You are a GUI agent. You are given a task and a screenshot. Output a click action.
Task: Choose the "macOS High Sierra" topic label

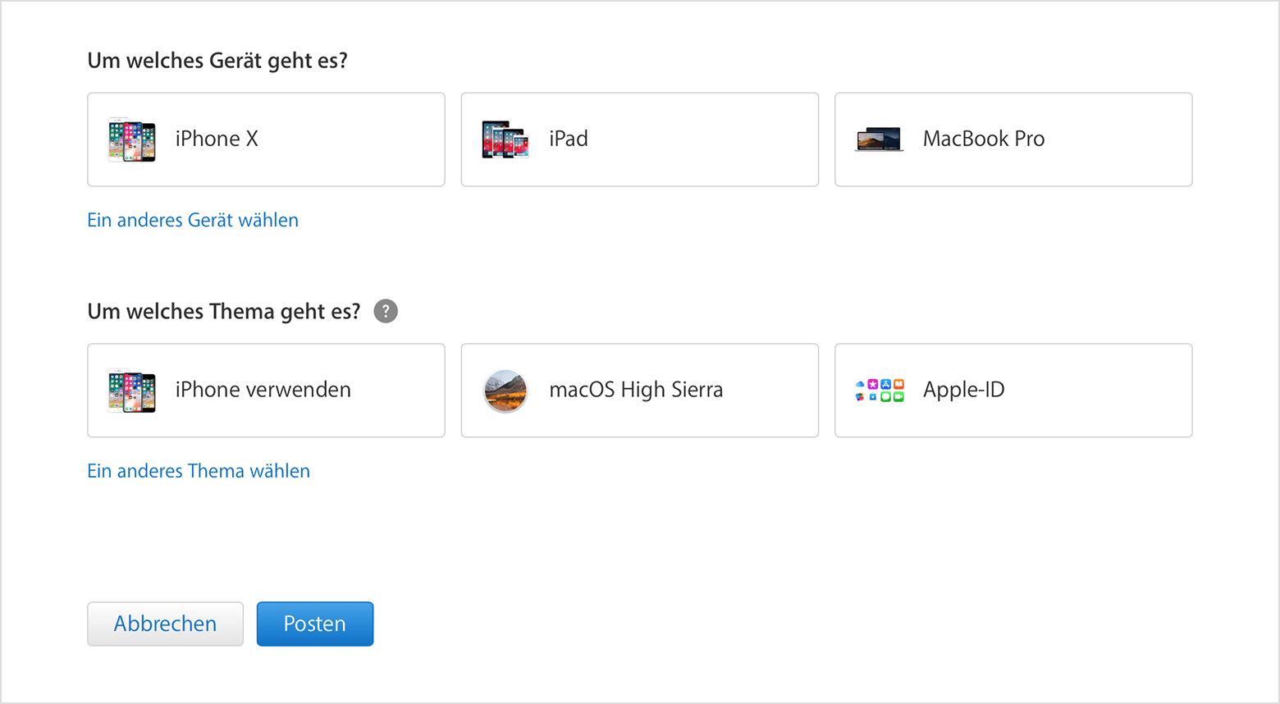click(636, 390)
